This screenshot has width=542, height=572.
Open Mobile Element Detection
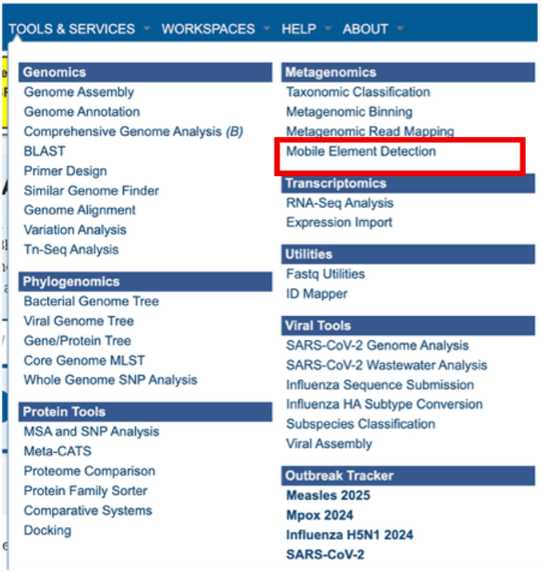click(361, 151)
